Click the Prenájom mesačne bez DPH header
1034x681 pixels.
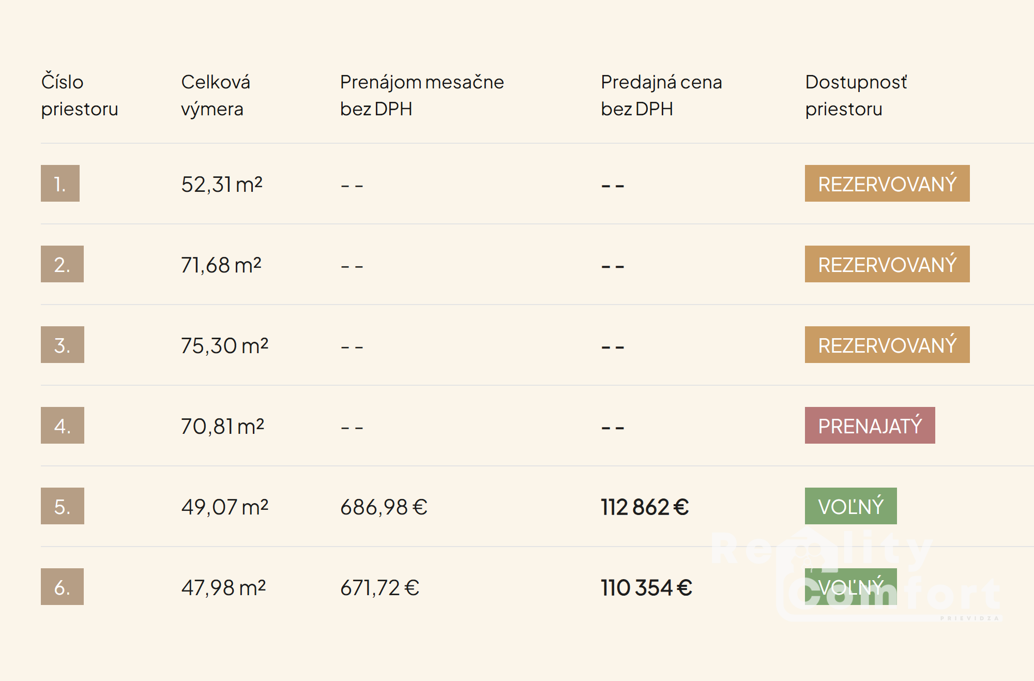click(421, 96)
